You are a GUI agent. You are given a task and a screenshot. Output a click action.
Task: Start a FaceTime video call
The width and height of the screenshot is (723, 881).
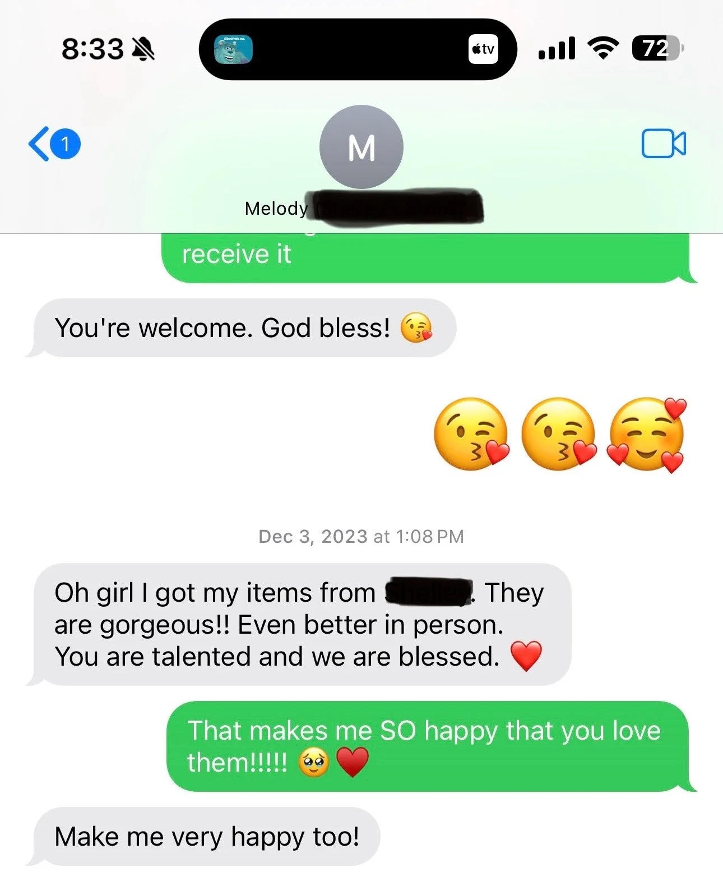[x=664, y=144]
